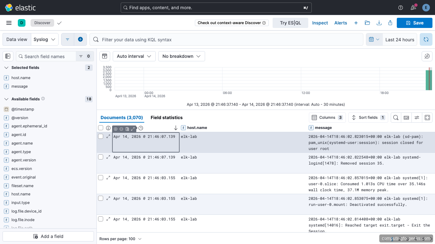Open the document comparison/search icon above Documents table
The width and height of the screenshot is (435, 244).
click(x=396, y=117)
